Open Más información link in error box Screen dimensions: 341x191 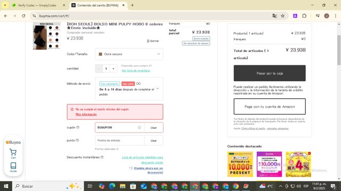(x=86, y=115)
